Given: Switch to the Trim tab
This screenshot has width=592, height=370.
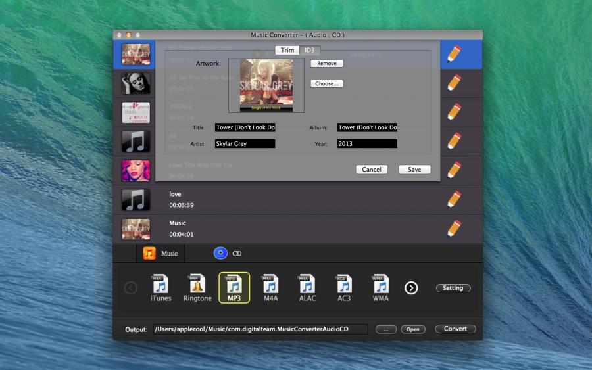Looking at the screenshot, I should point(287,50).
